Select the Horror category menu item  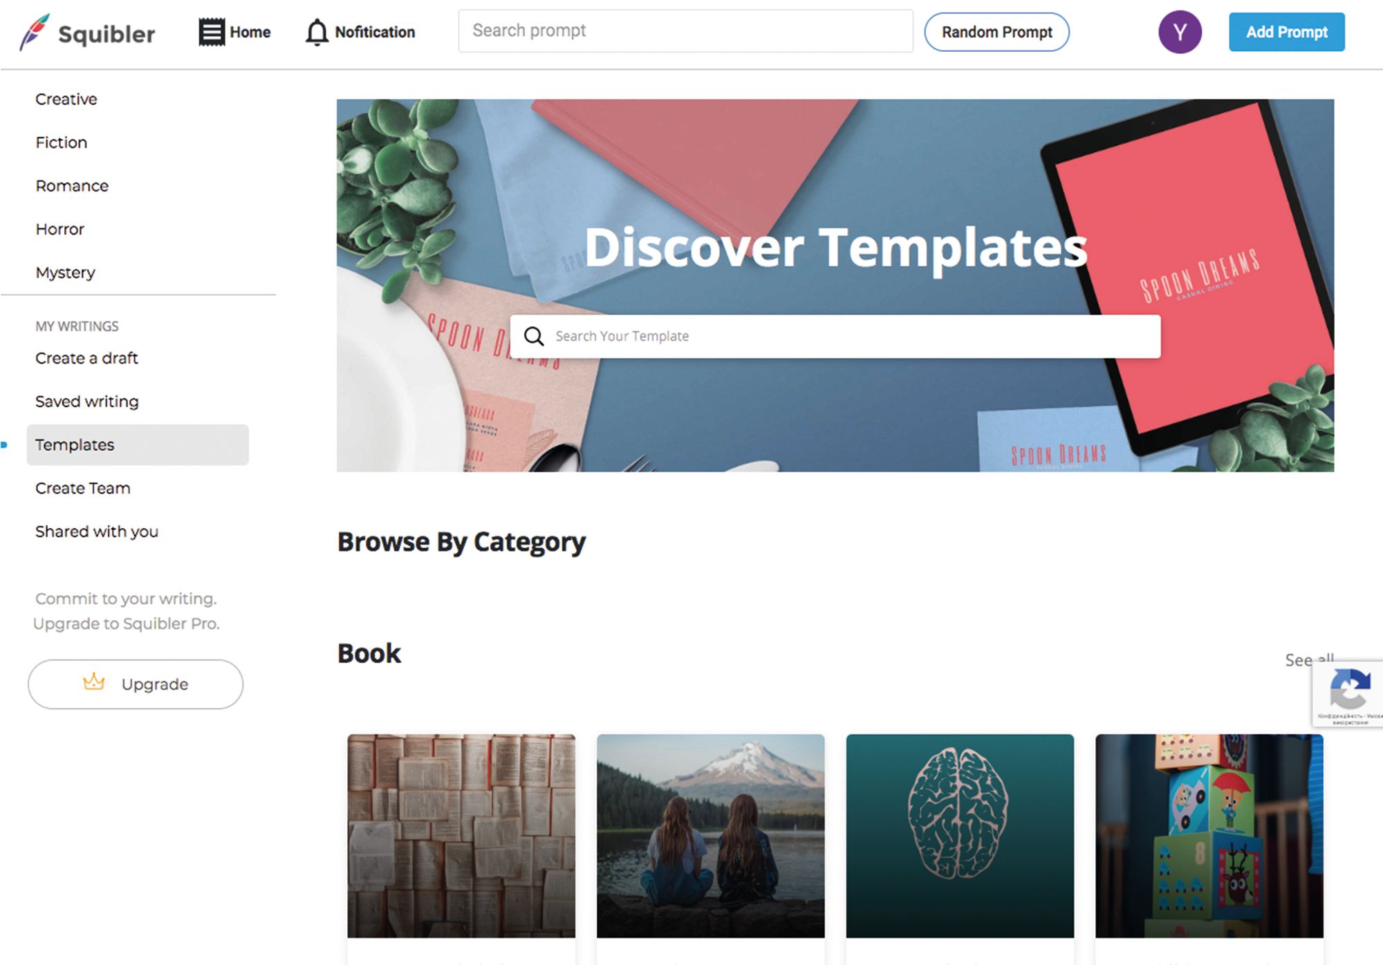click(x=59, y=228)
